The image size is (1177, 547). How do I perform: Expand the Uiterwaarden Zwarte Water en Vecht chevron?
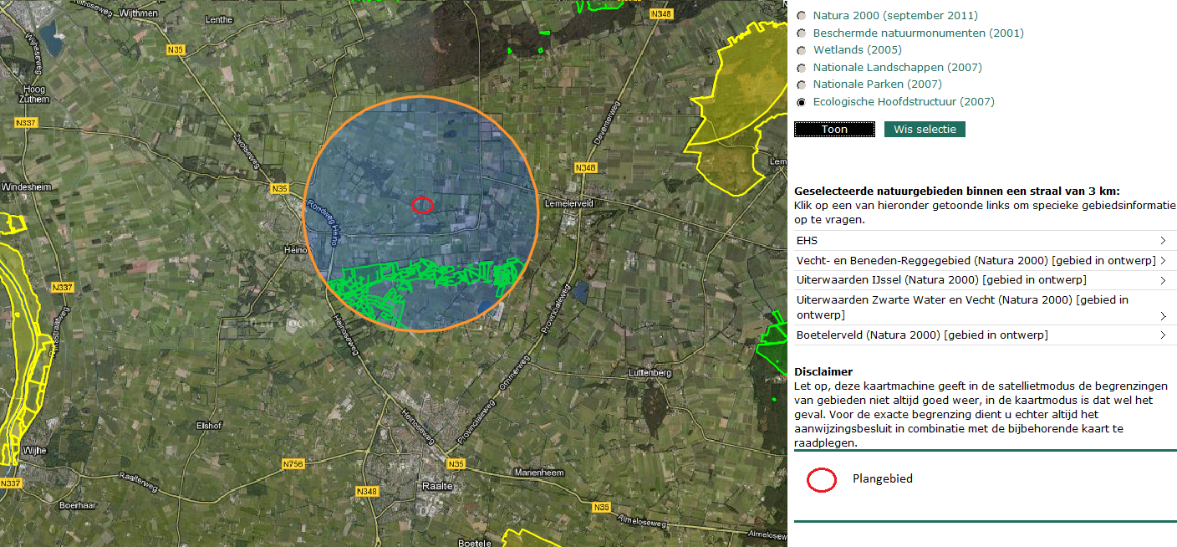click(x=1163, y=316)
